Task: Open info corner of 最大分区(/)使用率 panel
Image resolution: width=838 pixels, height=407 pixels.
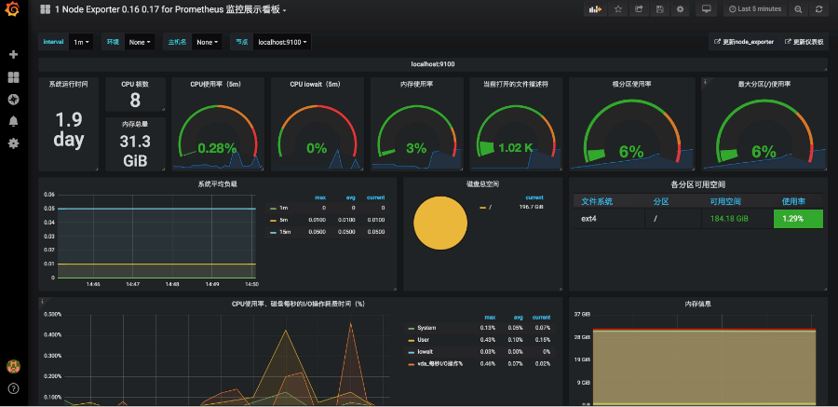Action: tap(705, 81)
